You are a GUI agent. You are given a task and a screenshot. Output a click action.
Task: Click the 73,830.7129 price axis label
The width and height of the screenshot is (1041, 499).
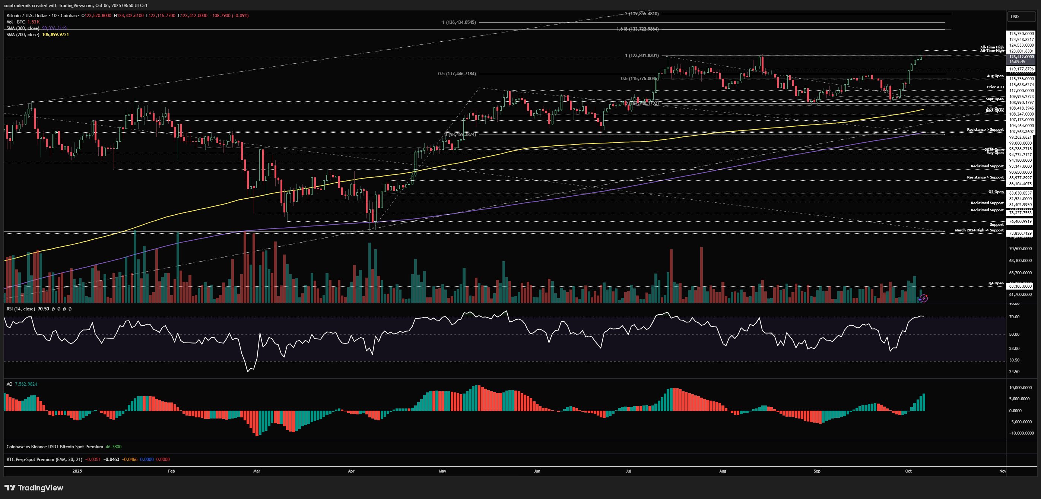click(x=1020, y=233)
